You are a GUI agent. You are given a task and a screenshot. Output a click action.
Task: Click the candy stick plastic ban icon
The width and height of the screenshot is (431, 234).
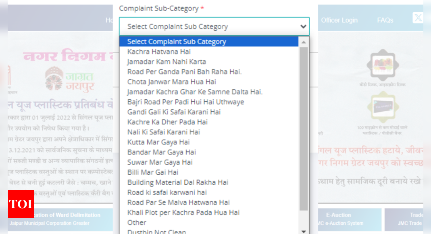pos(382,65)
